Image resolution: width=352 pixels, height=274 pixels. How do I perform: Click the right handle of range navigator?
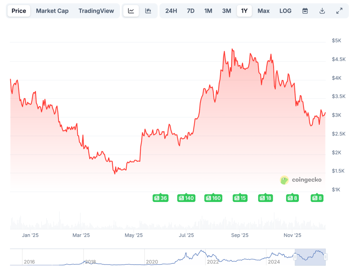click(326, 256)
